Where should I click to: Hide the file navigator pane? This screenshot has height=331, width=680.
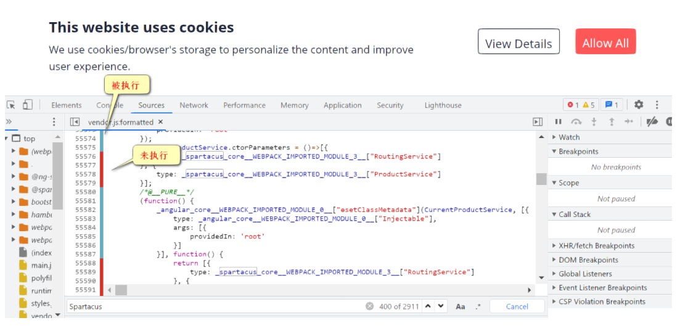(x=75, y=122)
